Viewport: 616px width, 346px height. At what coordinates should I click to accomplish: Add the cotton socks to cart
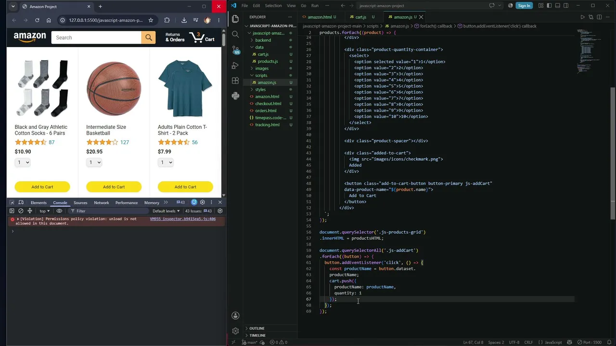click(x=42, y=187)
